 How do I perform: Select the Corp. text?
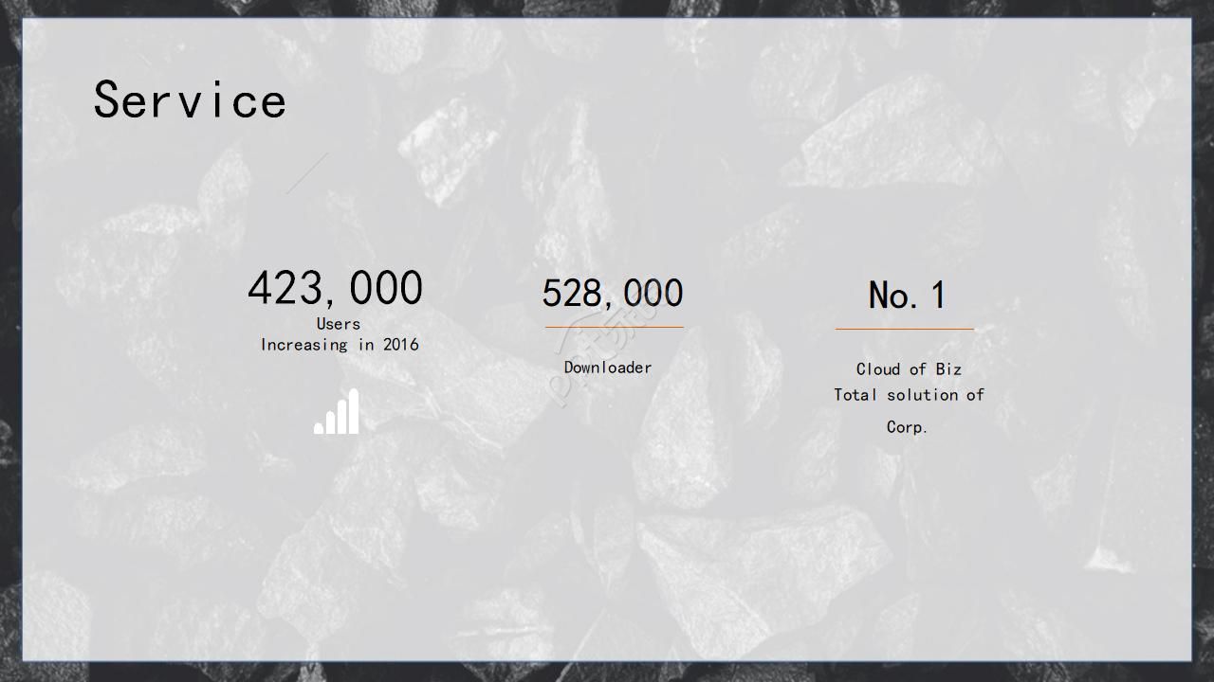pyautogui.click(x=907, y=427)
